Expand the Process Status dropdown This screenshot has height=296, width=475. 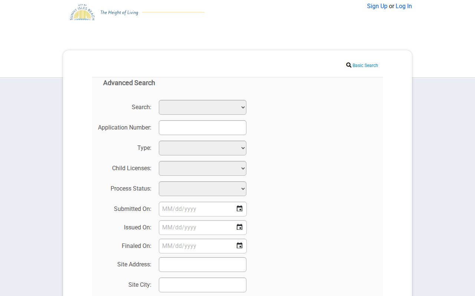[203, 189]
